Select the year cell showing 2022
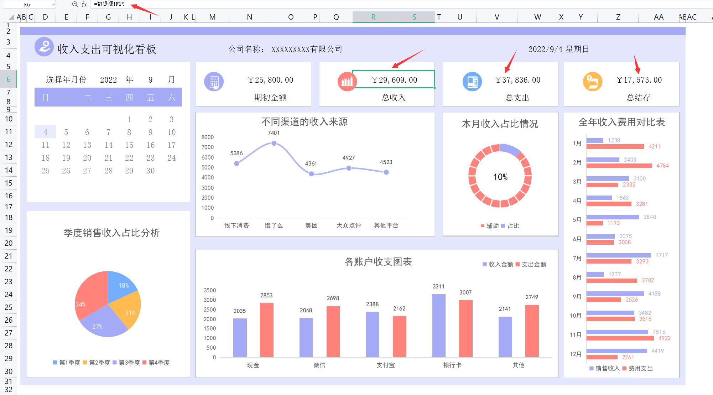Viewport: 713px width, 395px height. click(108, 80)
